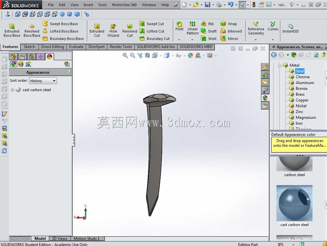Switch to 3D Views bottom tab

coord(60,239)
